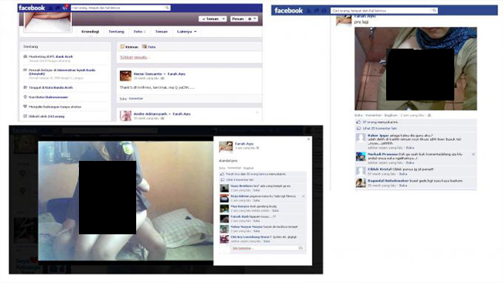Toggle the Teman friend status button

pos(212,19)
